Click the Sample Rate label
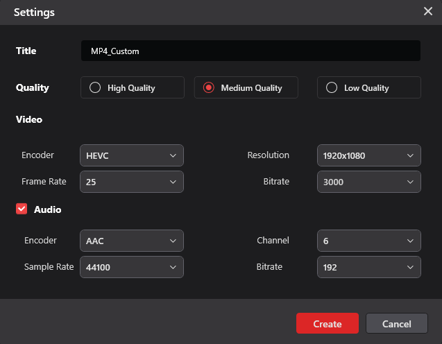The image size is (442, 344). tap(49, 267)
